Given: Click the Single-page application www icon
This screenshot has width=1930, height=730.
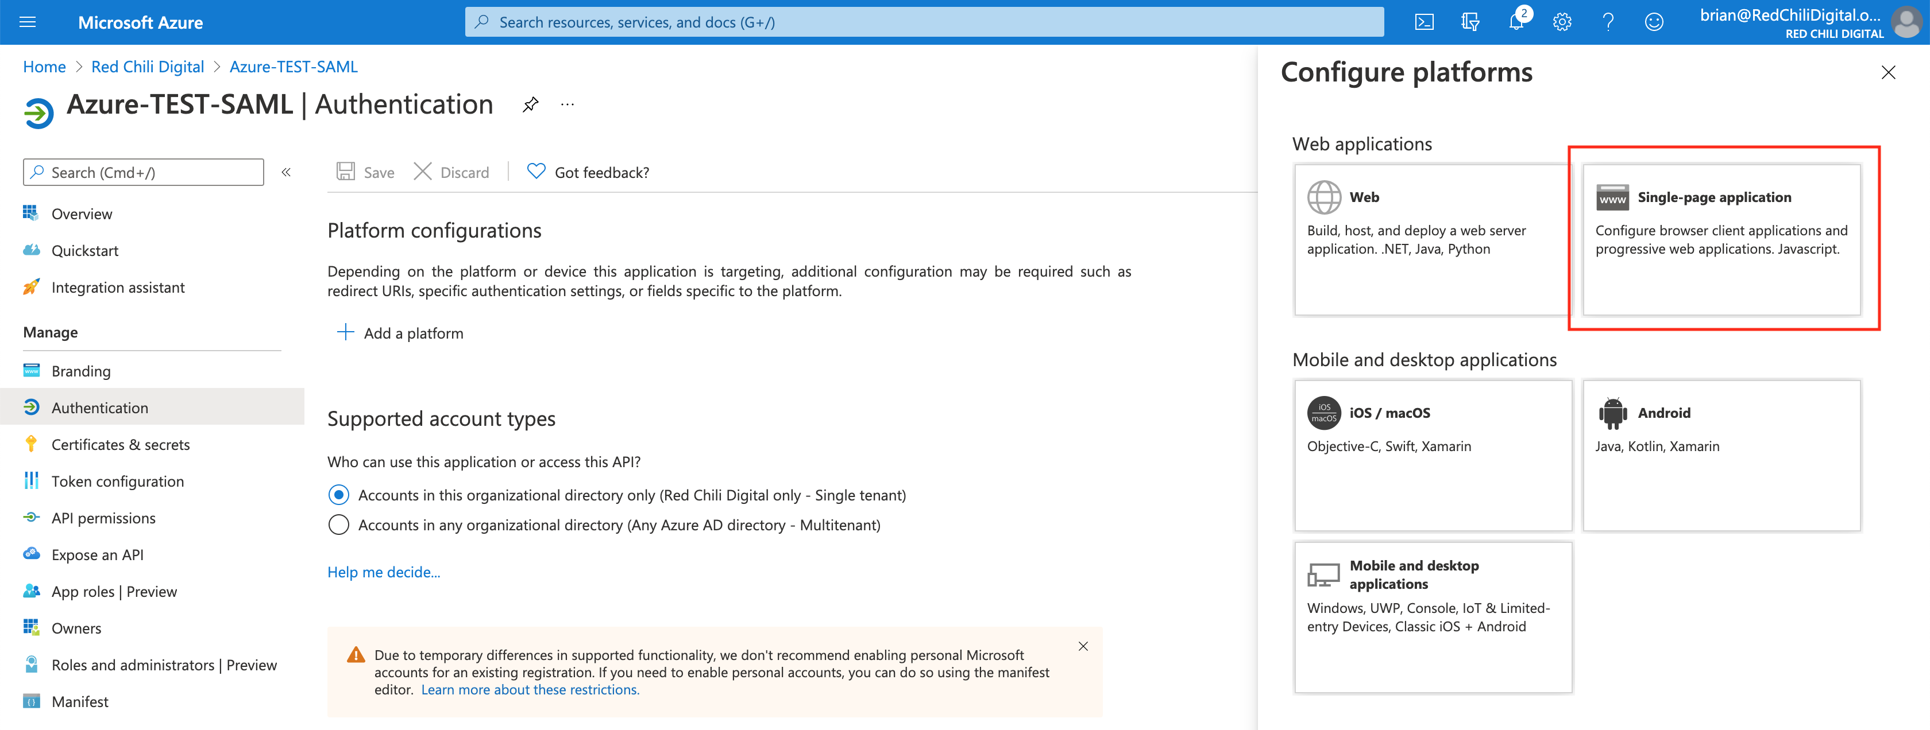Looking at the screenshot, I should coord(1612,197).
